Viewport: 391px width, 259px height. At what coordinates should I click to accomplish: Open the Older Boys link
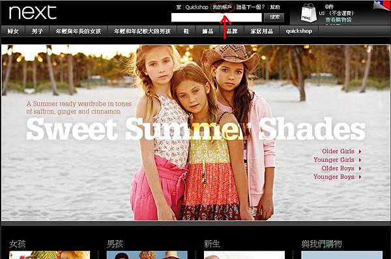(338, 168)
